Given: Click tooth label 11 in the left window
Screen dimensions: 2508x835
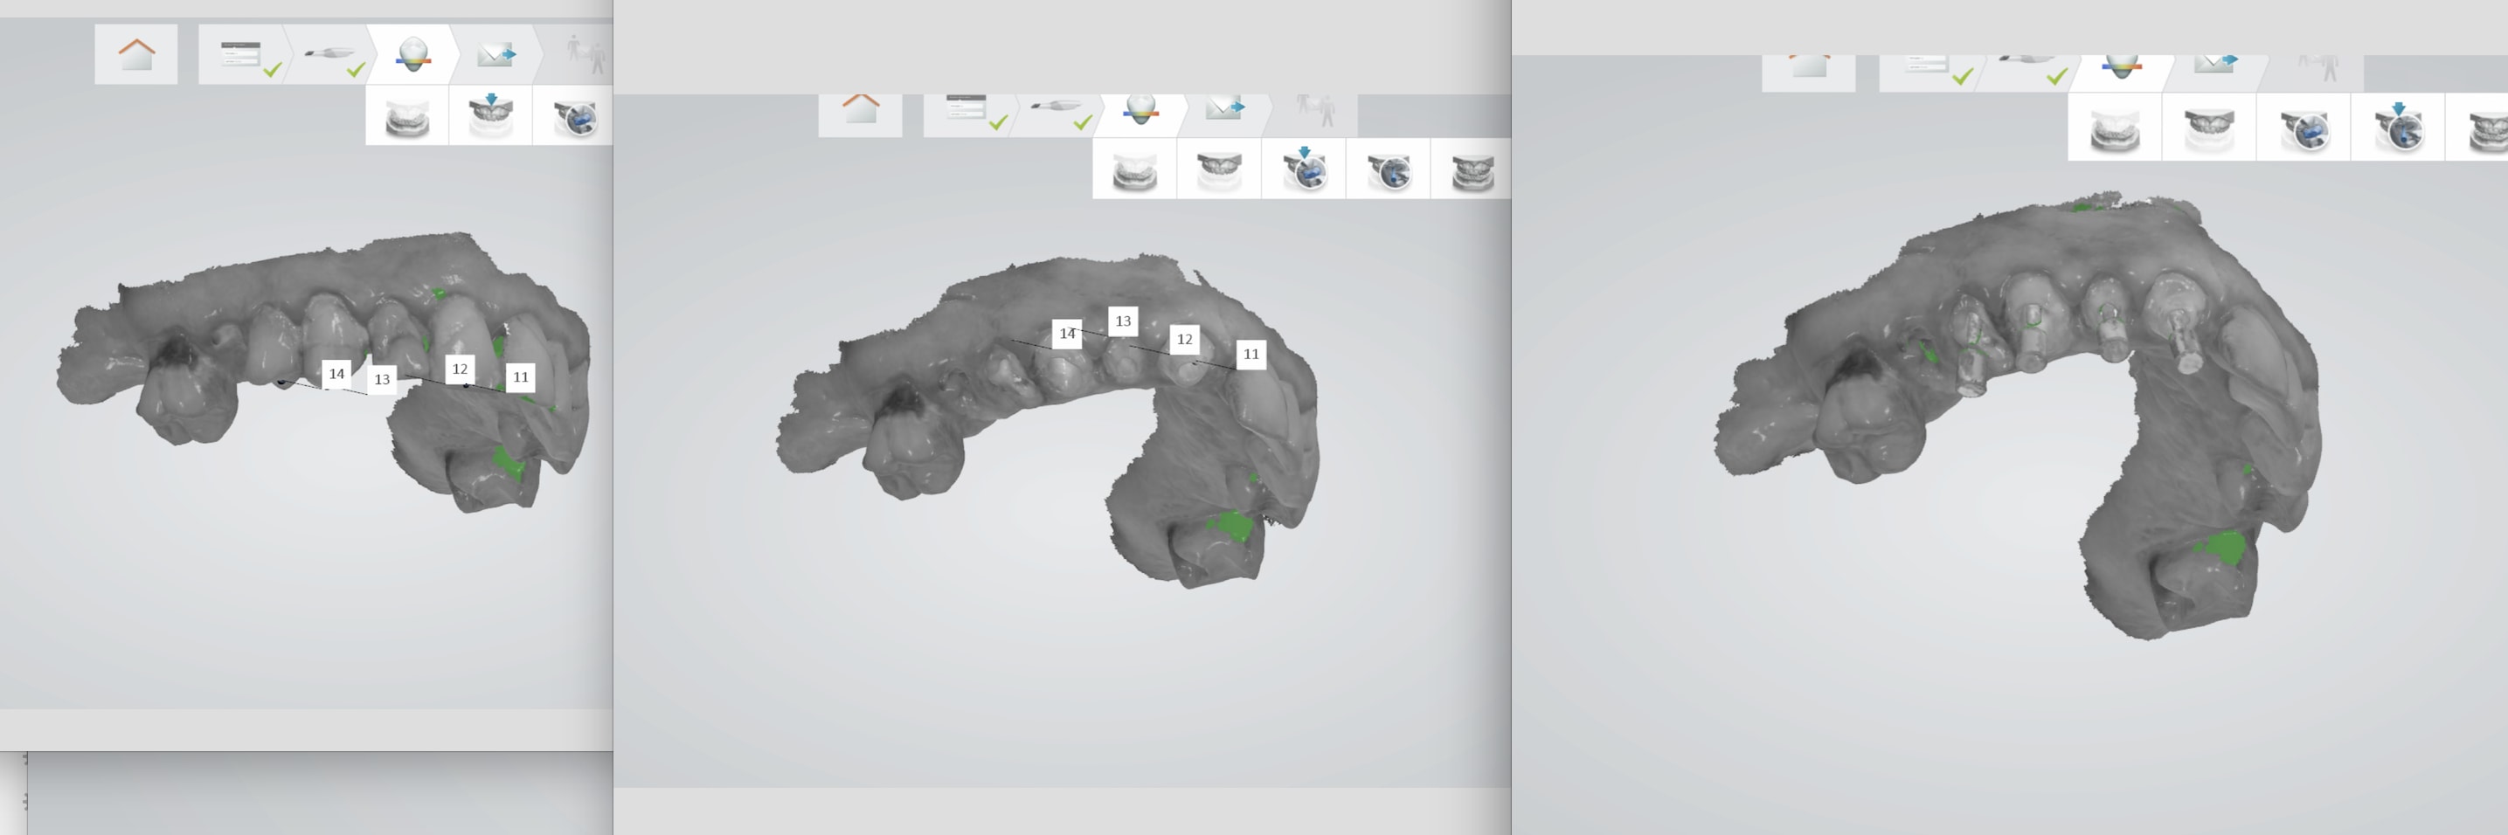Looking at the screenshot, I should pos(521,376).
